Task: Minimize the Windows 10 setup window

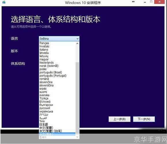Action: tap(145, 2)
